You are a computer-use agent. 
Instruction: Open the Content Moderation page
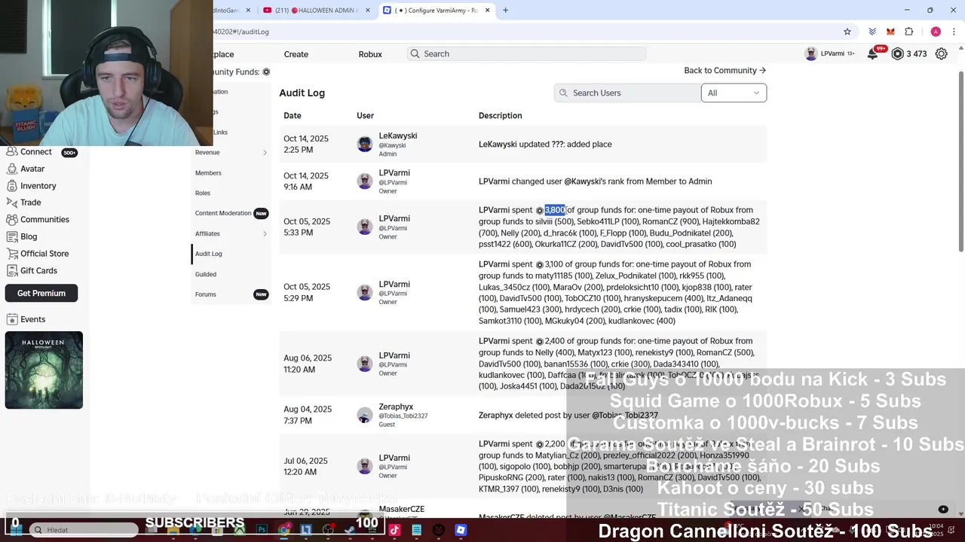click(x=223, y=213)
